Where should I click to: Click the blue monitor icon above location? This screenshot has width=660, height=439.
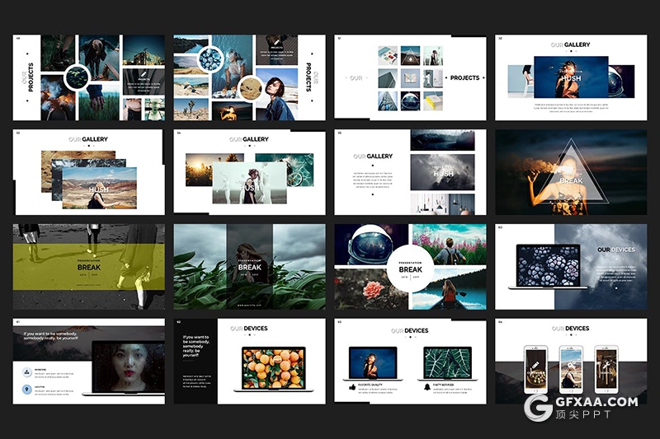26,371
